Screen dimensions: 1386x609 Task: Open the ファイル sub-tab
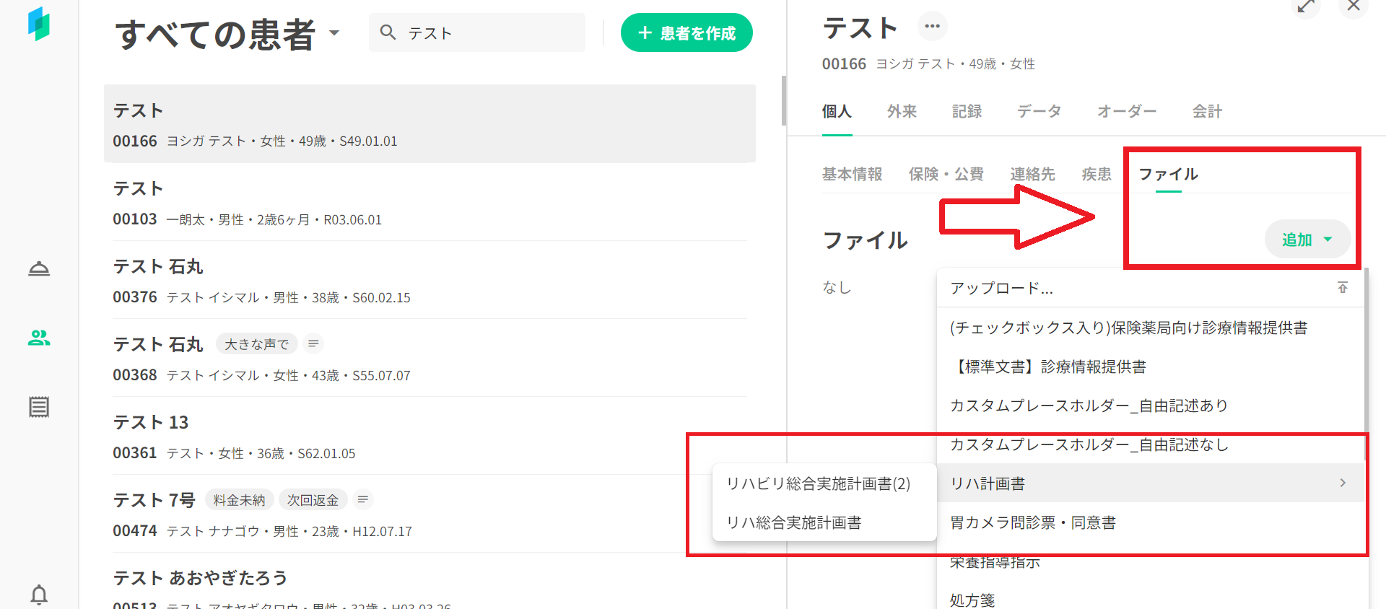pyautogui.click(x=1168, y=174)
